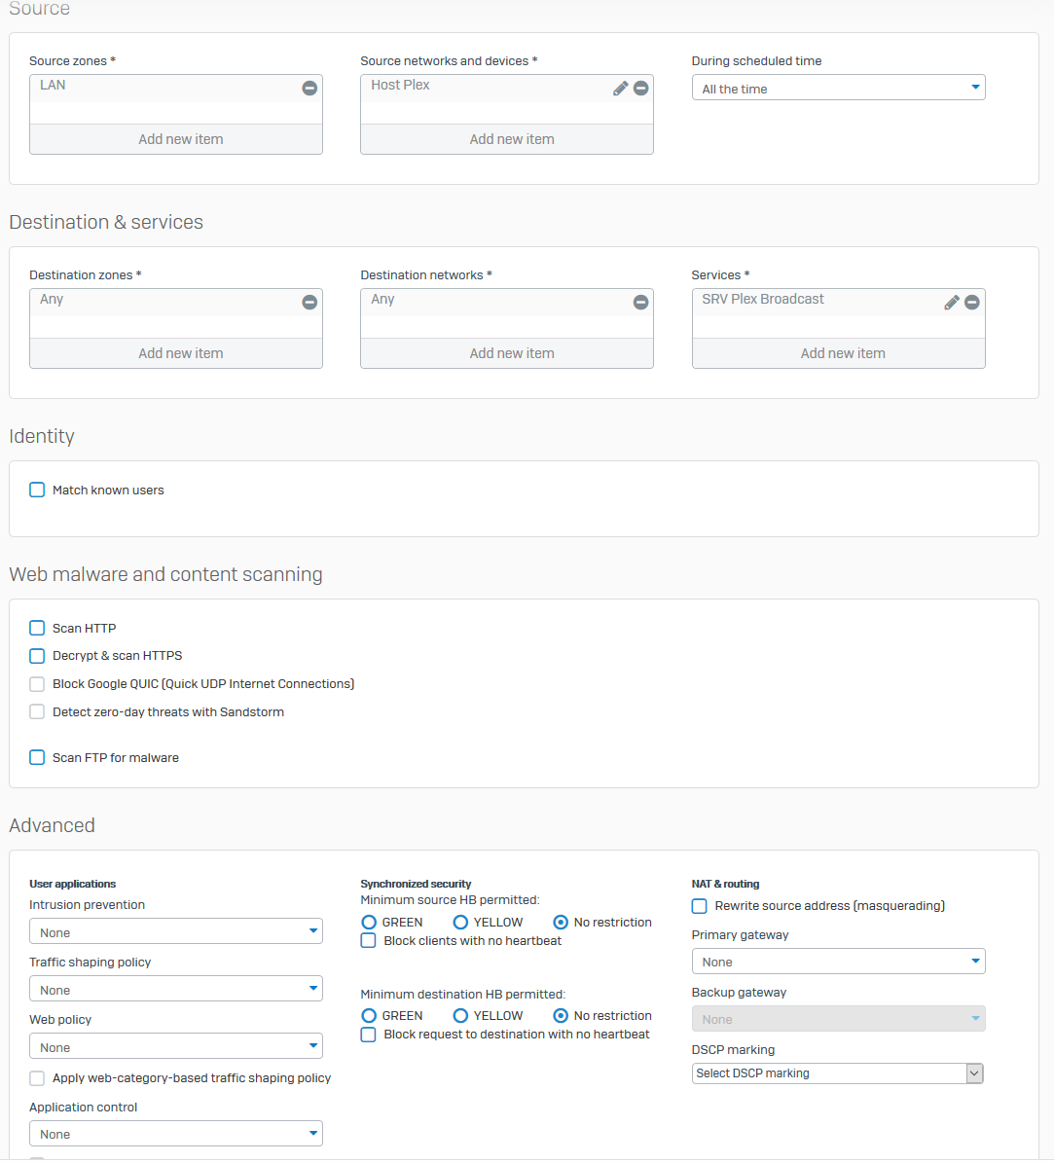Edit the Host Plex source network
1054x1163 pixels.
(620, 88)
